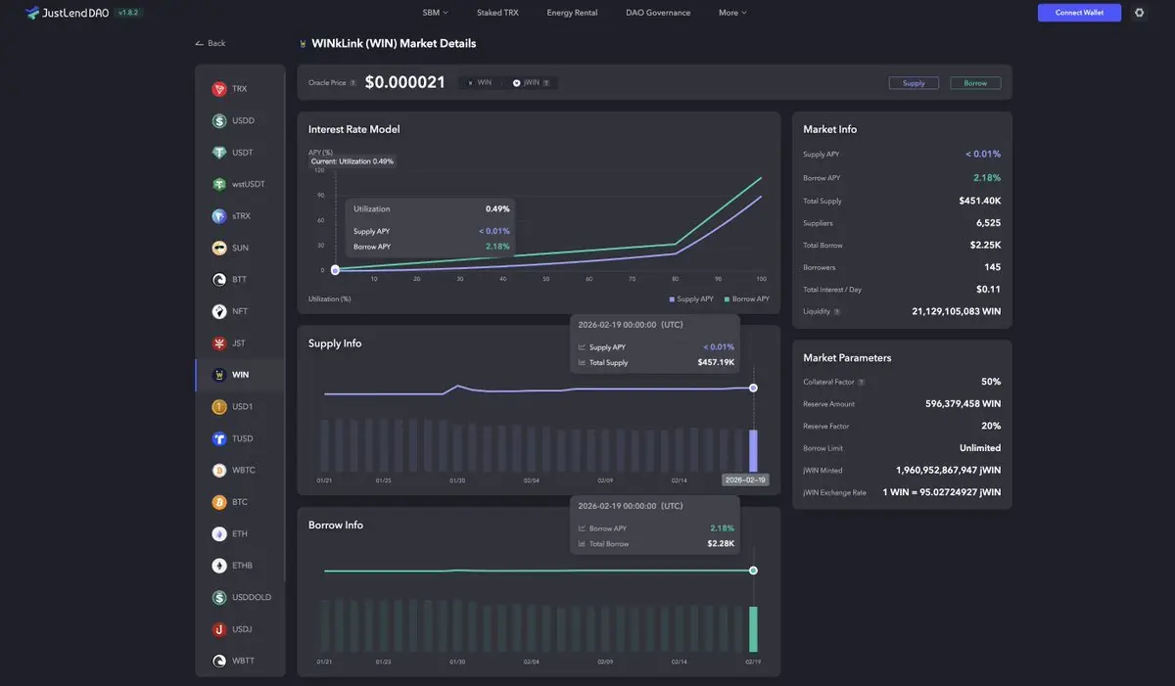Select the WBTC token icon
The height and width of the screenshot is (686, 1175).
point(219,471)
